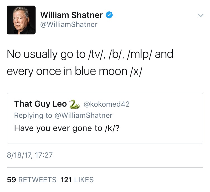The width and height of the screenshot is (210, 192).
Task: Click the "/k/?" text in quoted tweet
Action: point(114,128)
